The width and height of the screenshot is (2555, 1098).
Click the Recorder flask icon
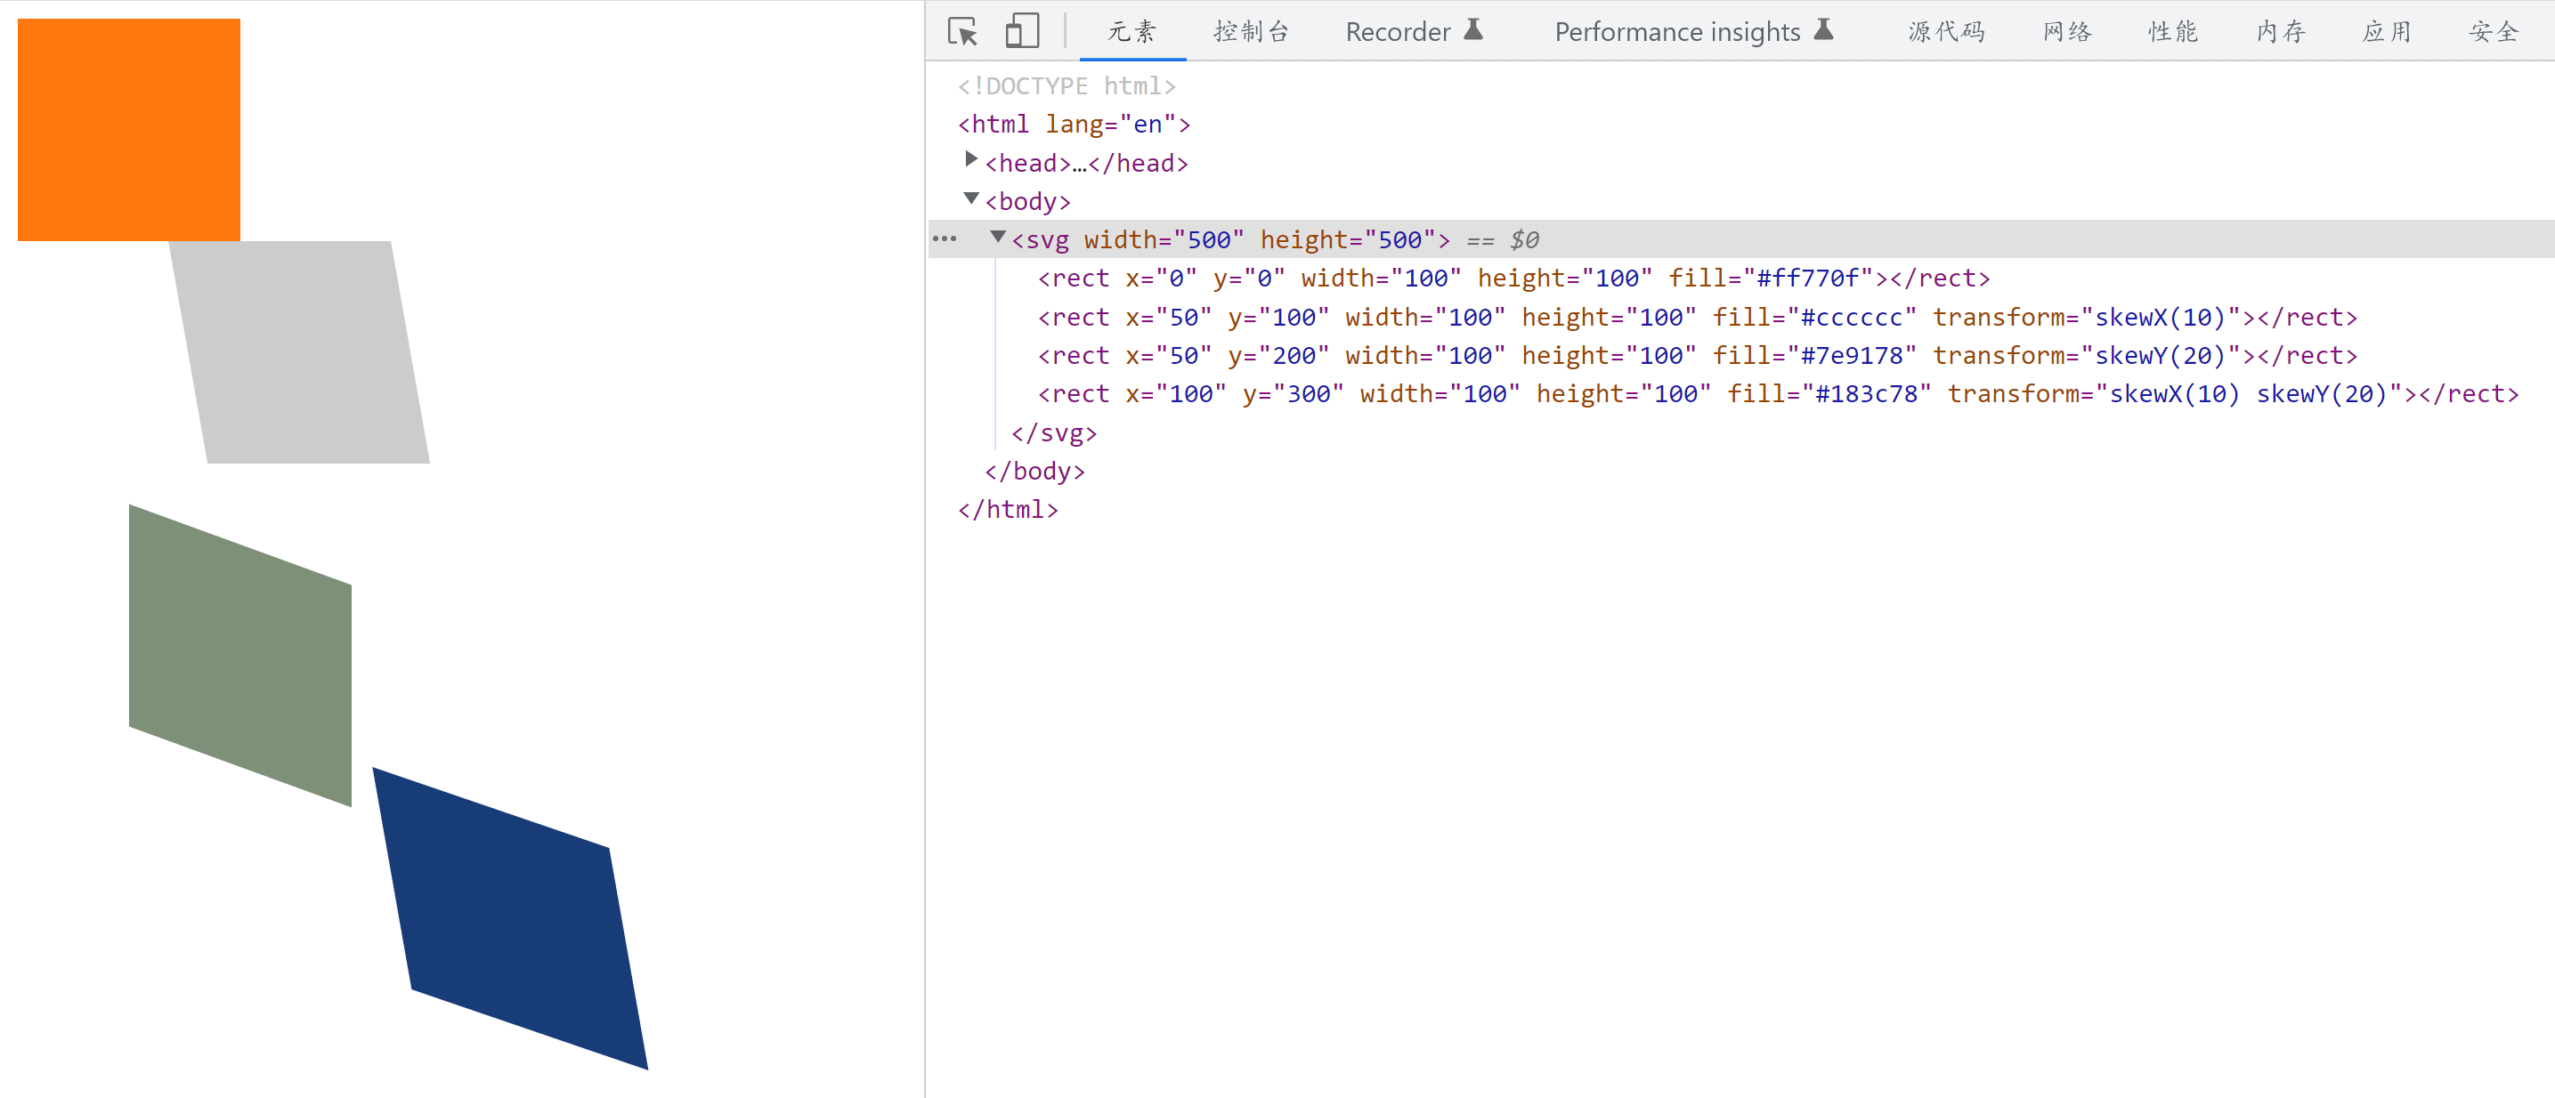1472,29
